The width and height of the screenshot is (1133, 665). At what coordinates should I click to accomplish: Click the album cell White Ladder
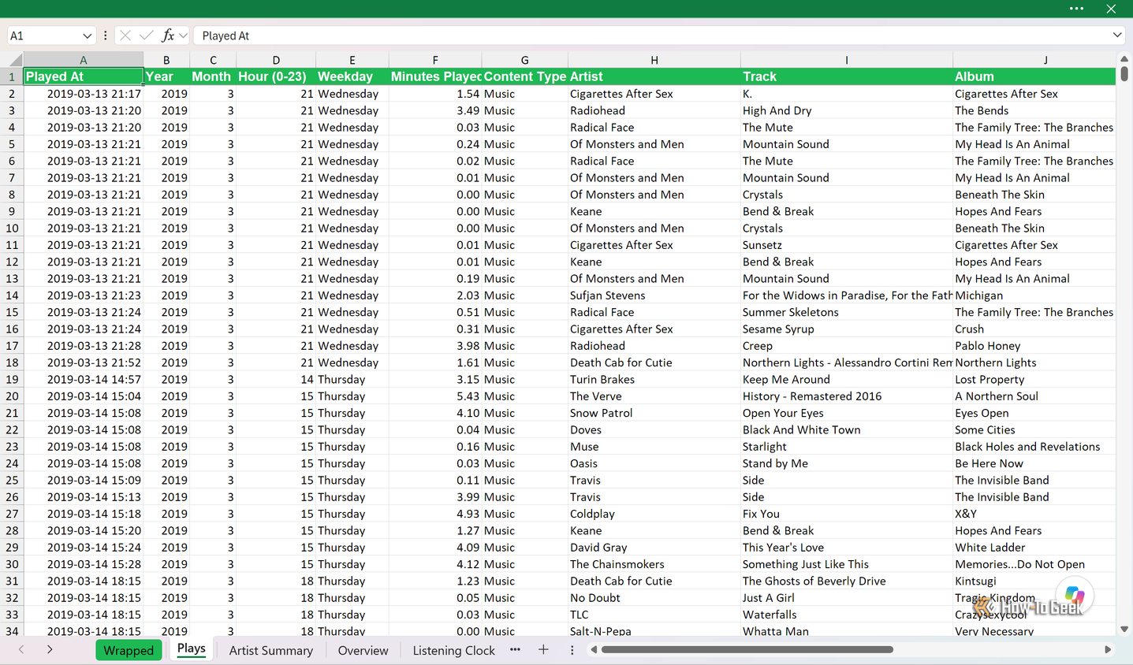click(x=1034, y=548)
